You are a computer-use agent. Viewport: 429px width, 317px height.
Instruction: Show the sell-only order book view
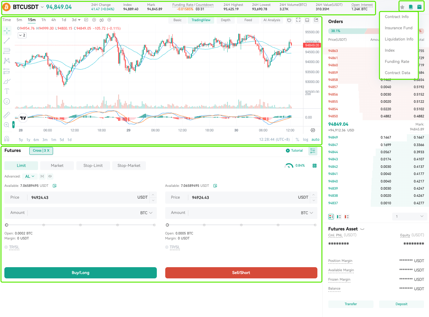click(347, 217)
